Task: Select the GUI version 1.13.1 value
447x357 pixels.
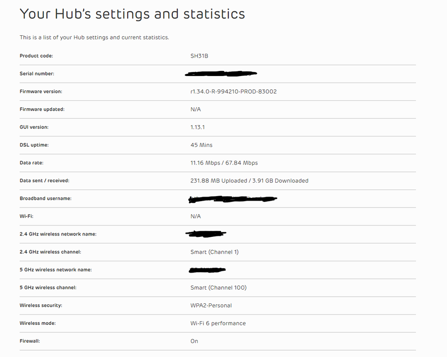Action: point(198,127)
